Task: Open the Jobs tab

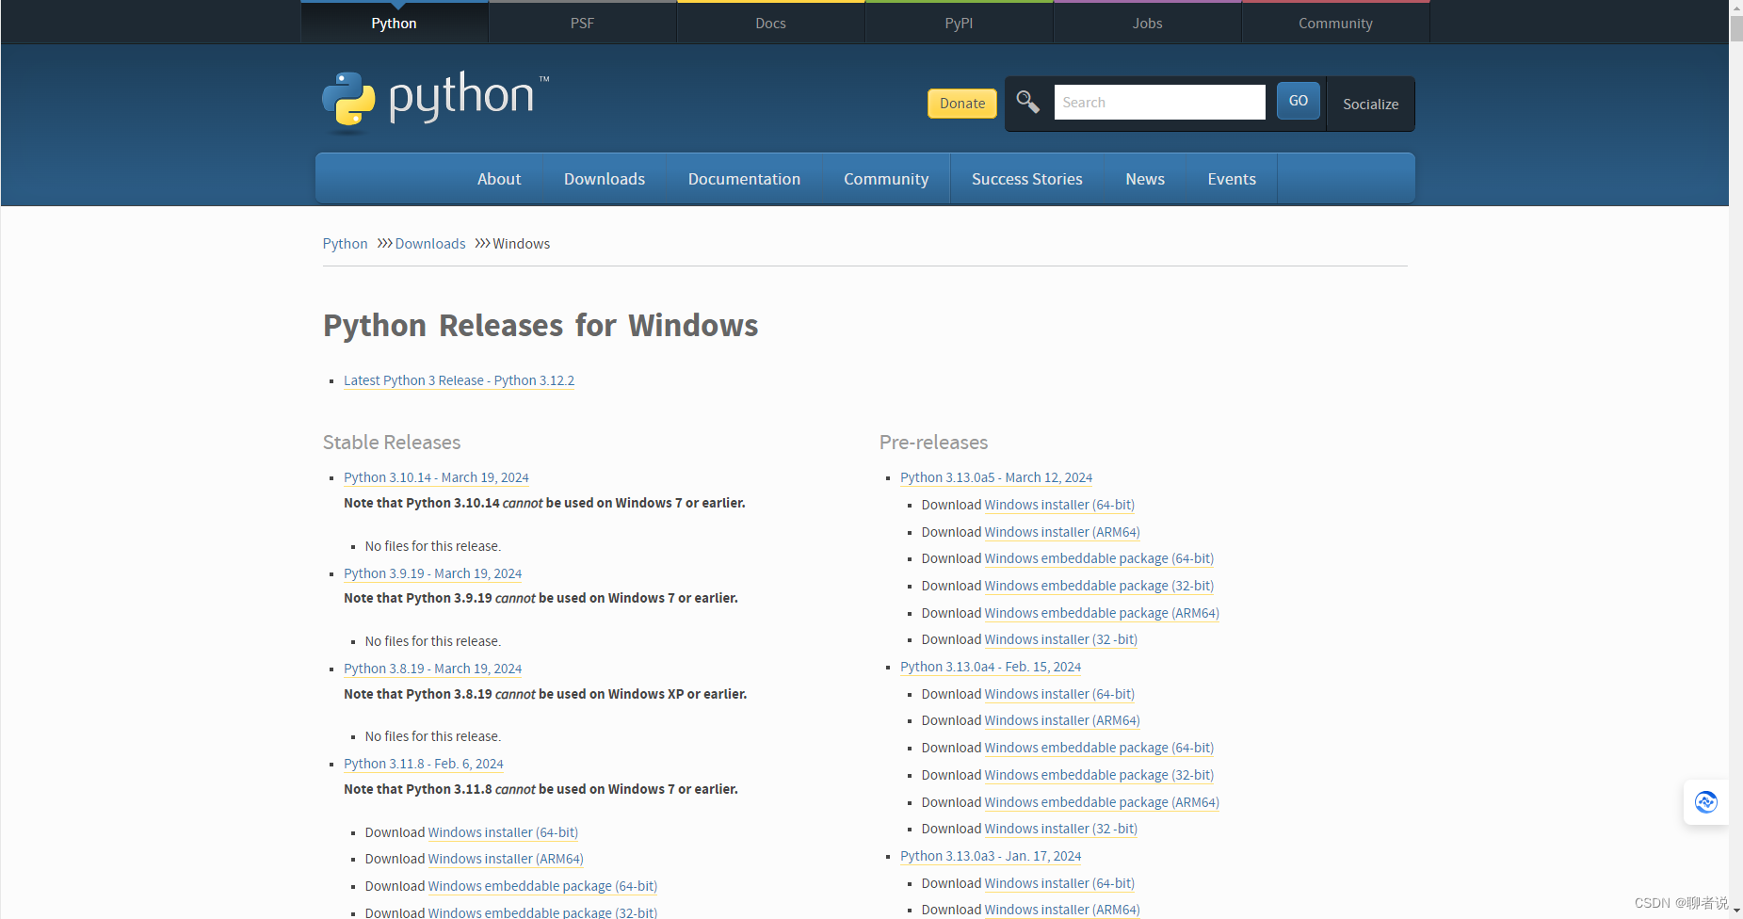Action: [x=1146, y=22]
